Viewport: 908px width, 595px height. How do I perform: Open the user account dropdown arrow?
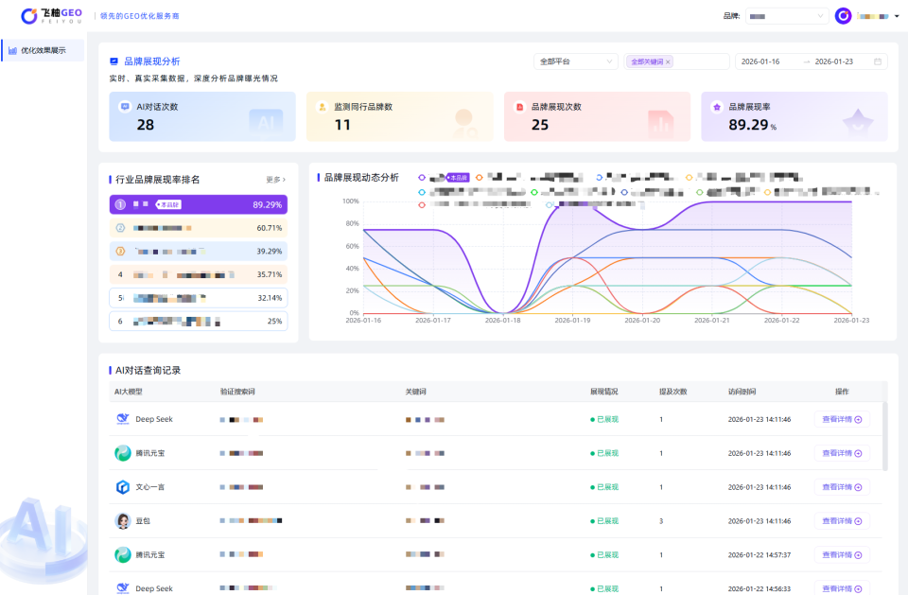click(897, 16)
